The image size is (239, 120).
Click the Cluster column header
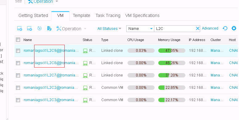click(x=216, y=40)
